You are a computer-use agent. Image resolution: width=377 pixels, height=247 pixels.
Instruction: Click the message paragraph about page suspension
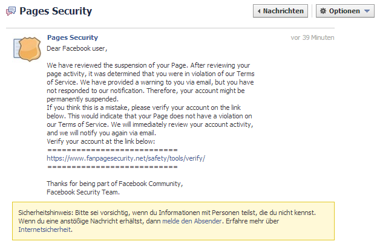point(151,82)
